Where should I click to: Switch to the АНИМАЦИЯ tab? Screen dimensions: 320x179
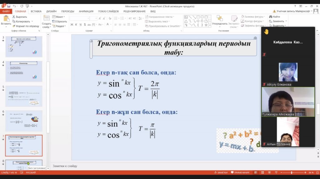(86, 11)
